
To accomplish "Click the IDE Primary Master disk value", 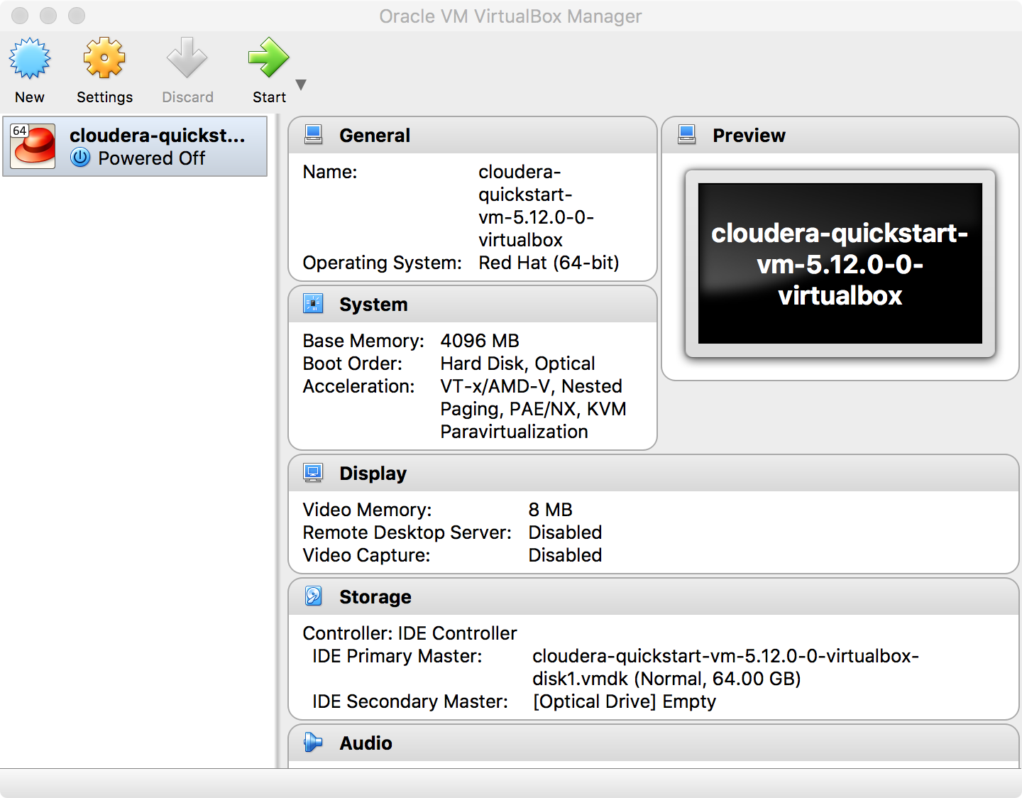I will (x=725, y=667).
